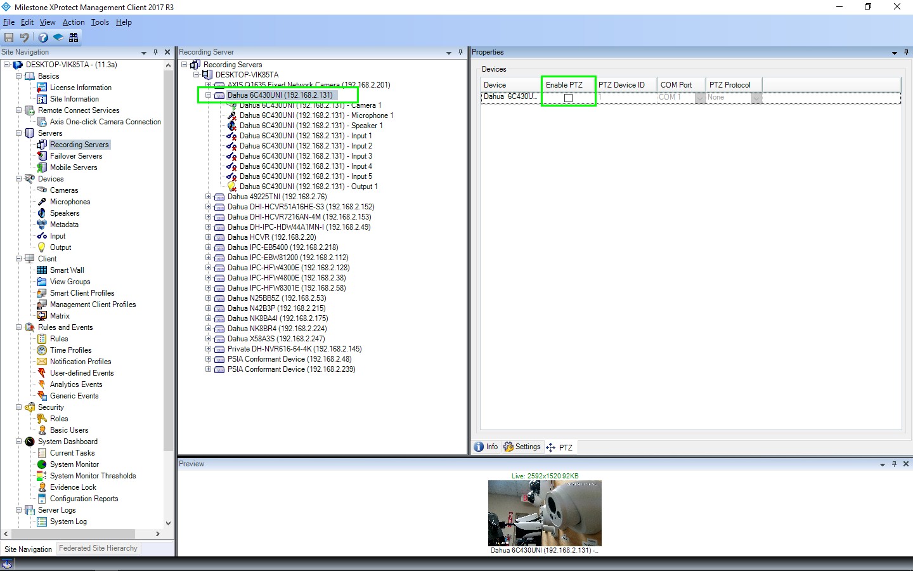This screenshot has width=913, height=571.
Task: Open help via the question mark icon
Action: click(43, 37)
